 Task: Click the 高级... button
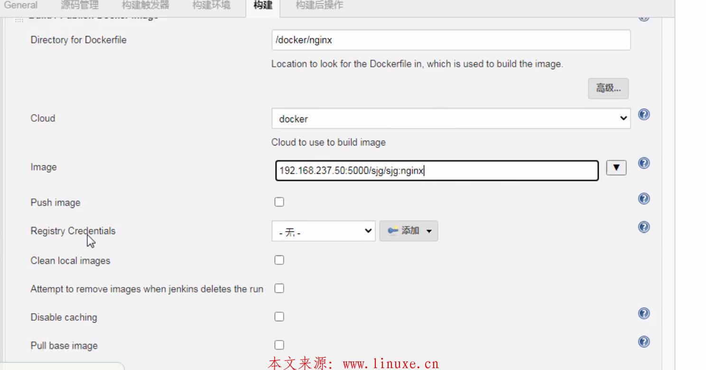coord(608,89)
